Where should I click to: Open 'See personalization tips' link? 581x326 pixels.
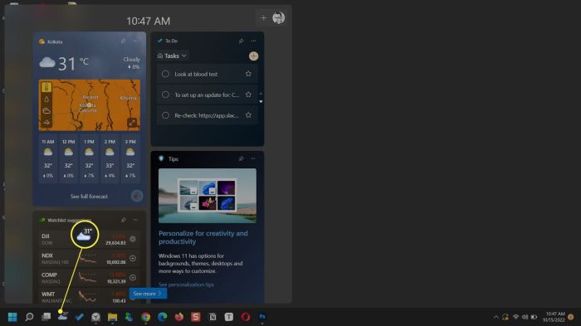(x=186, y=285)
